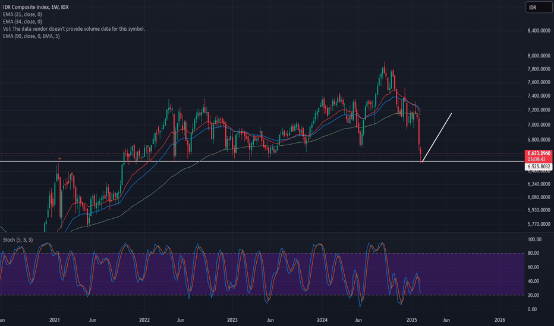Click the Stoch scale value 80.00
The width and height of the screenshot is (554, 326).
(533, 253)
